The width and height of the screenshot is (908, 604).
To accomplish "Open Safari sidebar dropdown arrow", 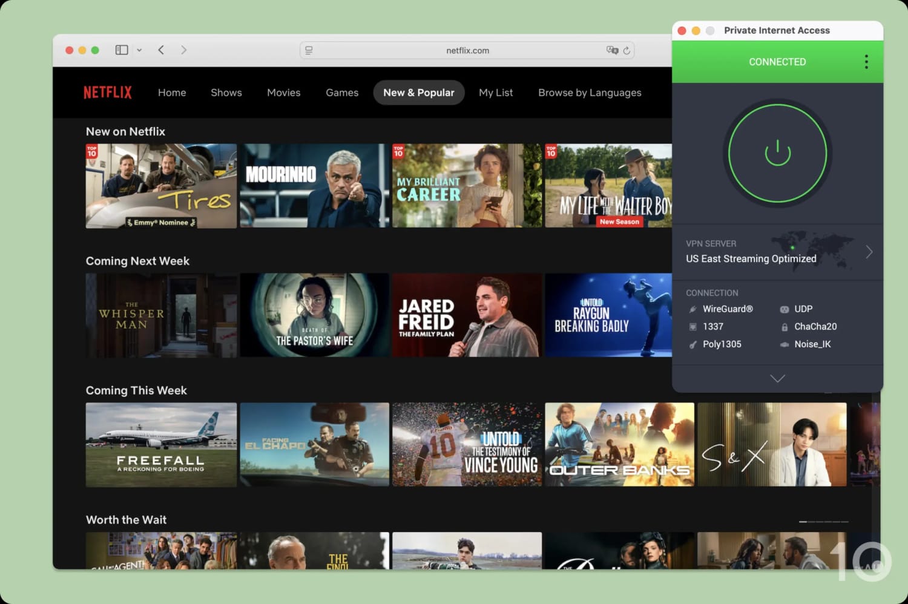I will (139, 50).
